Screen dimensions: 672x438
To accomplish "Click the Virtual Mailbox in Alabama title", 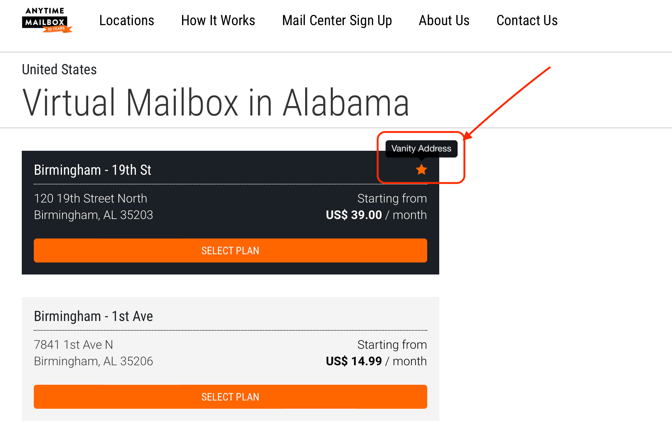I will tap(216, 102).
